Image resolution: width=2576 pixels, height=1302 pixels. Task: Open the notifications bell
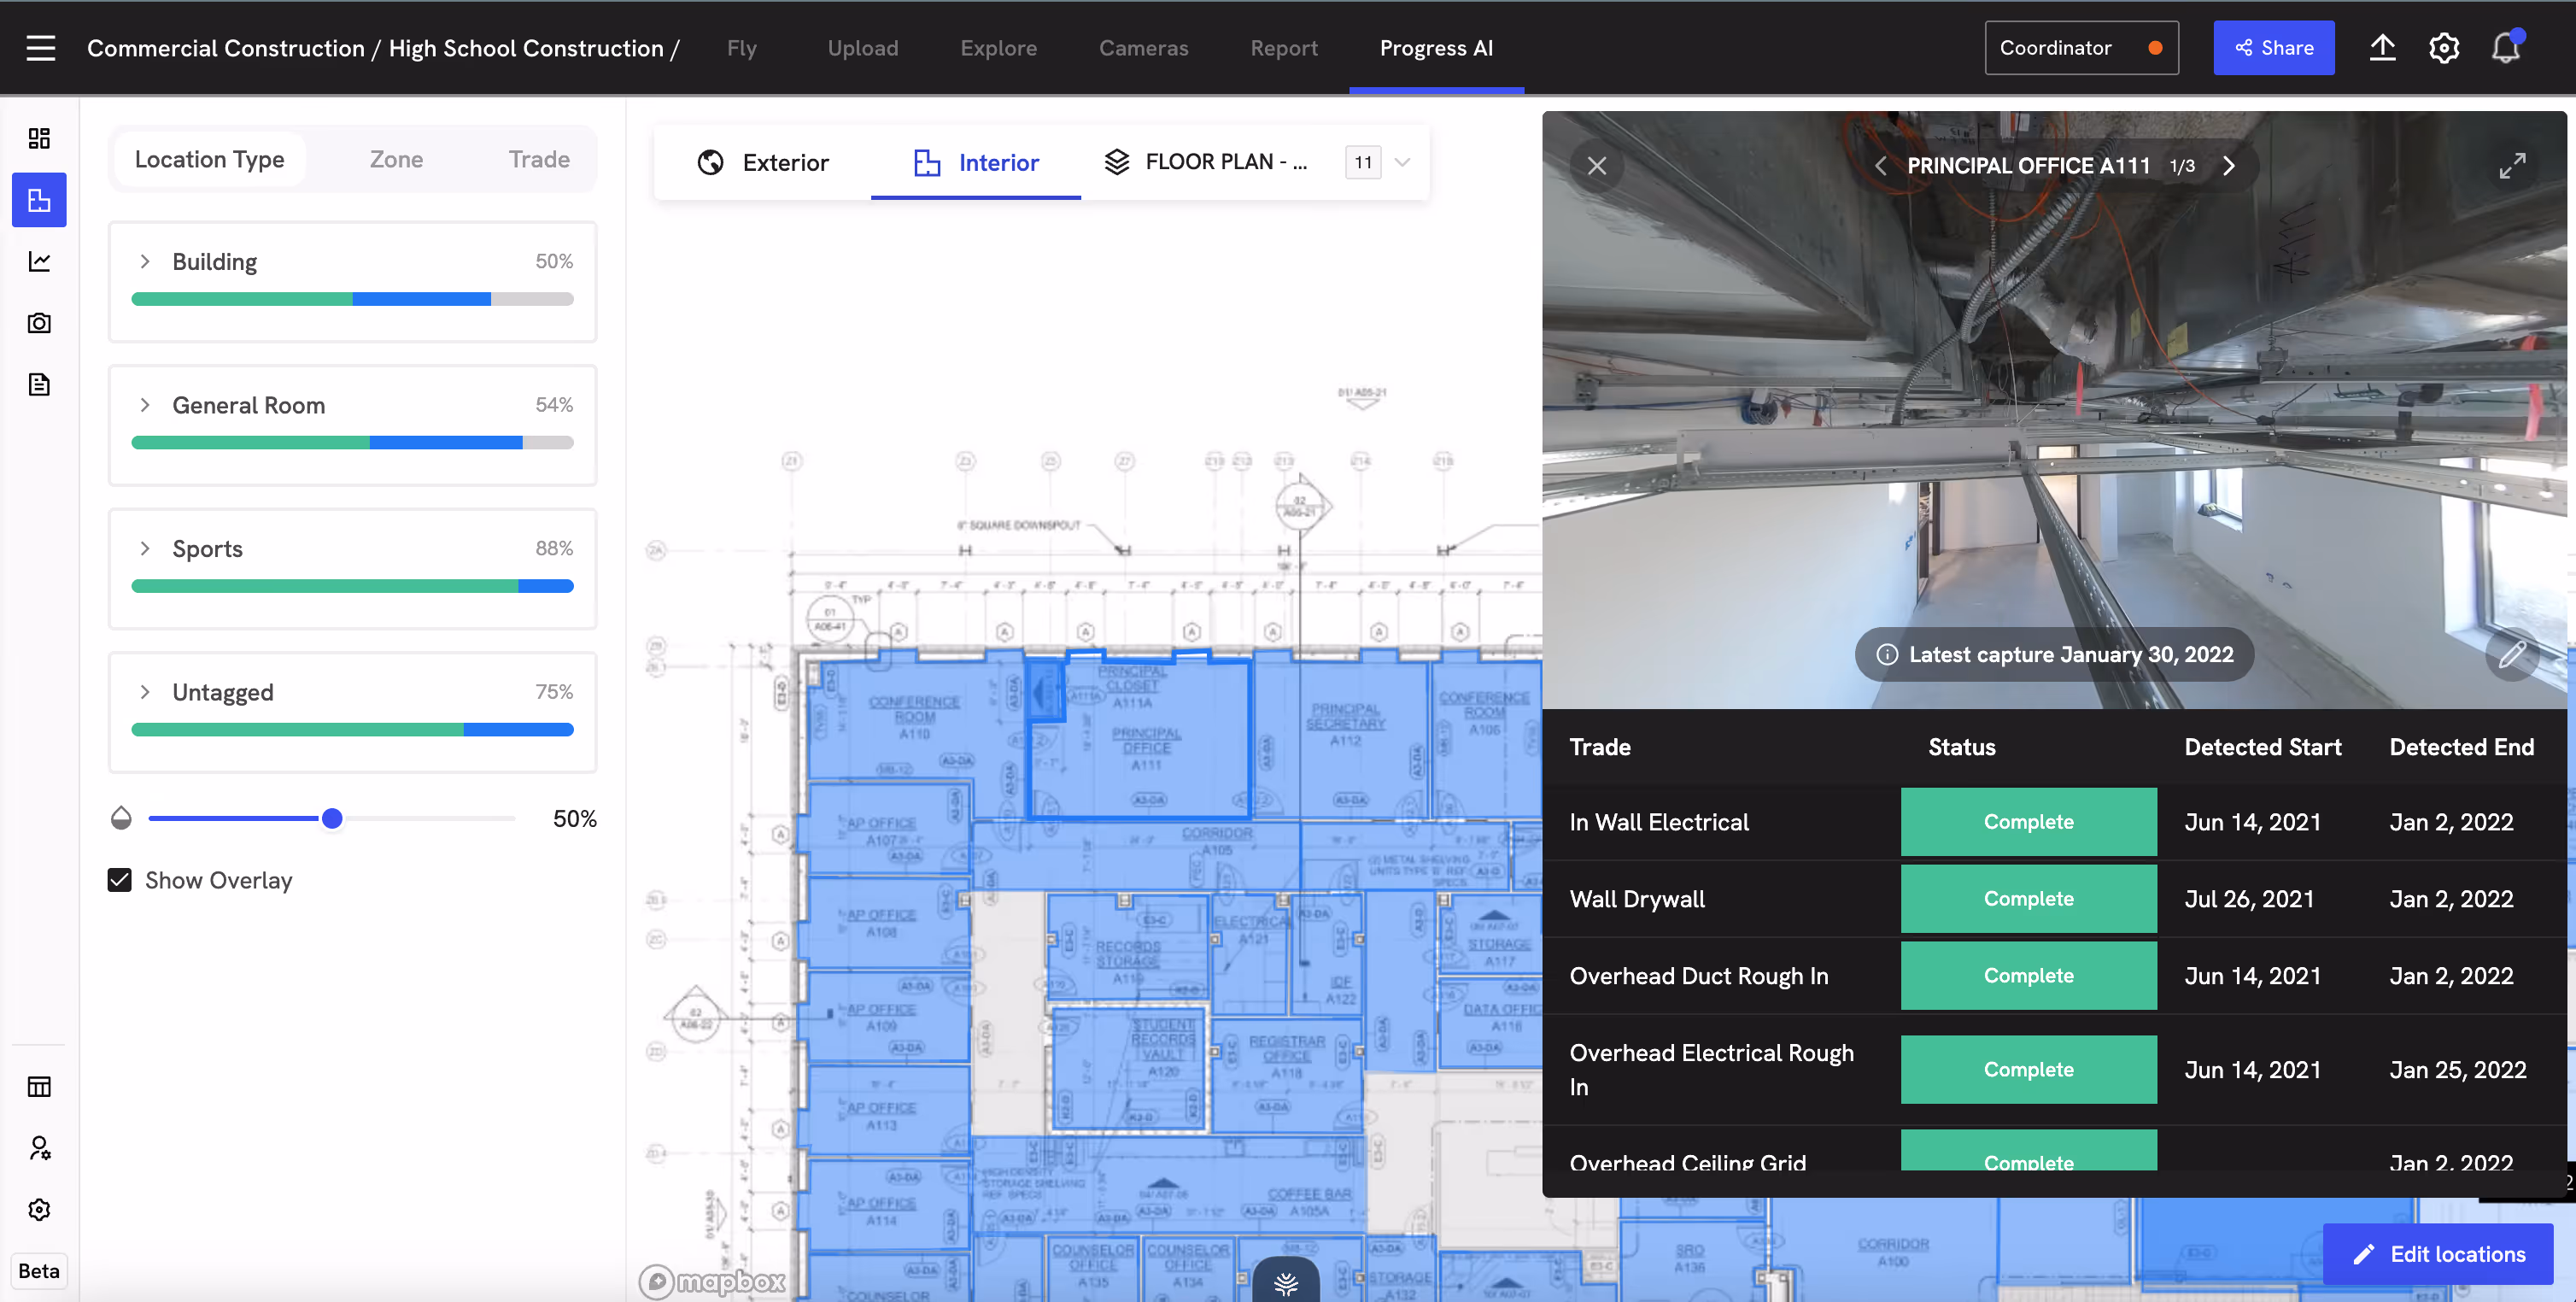click(2505, 48)
